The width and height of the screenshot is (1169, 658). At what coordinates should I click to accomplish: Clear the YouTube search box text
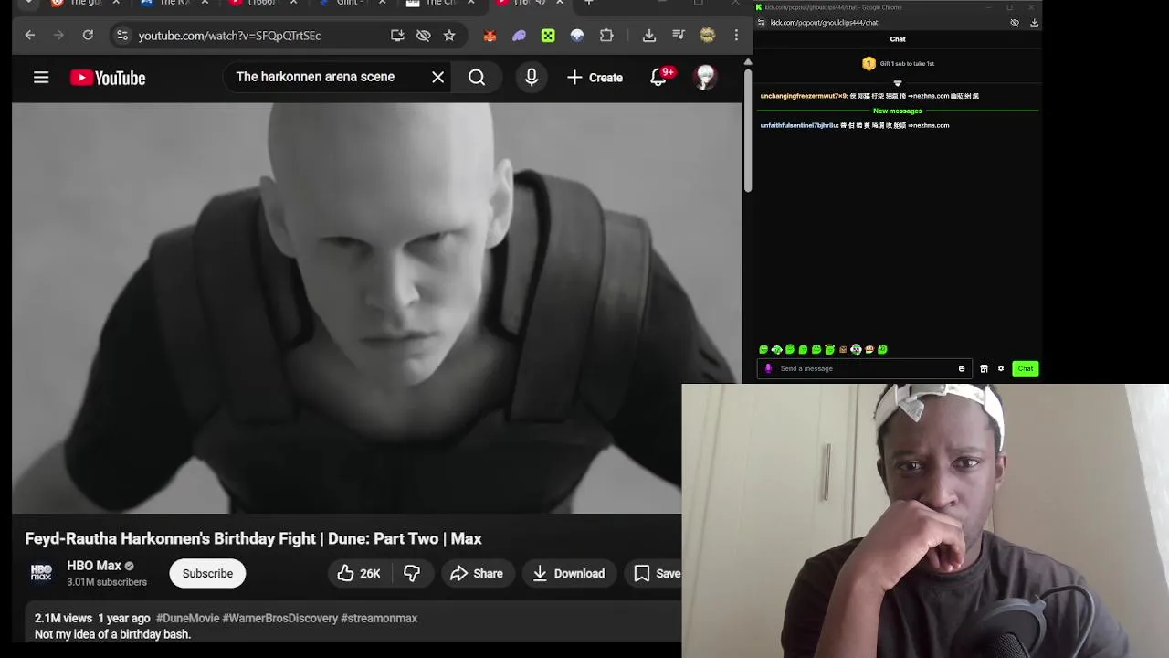coord(438,78)
